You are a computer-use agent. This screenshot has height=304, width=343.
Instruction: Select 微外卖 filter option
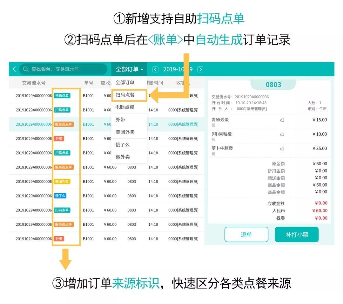(123, 157)
